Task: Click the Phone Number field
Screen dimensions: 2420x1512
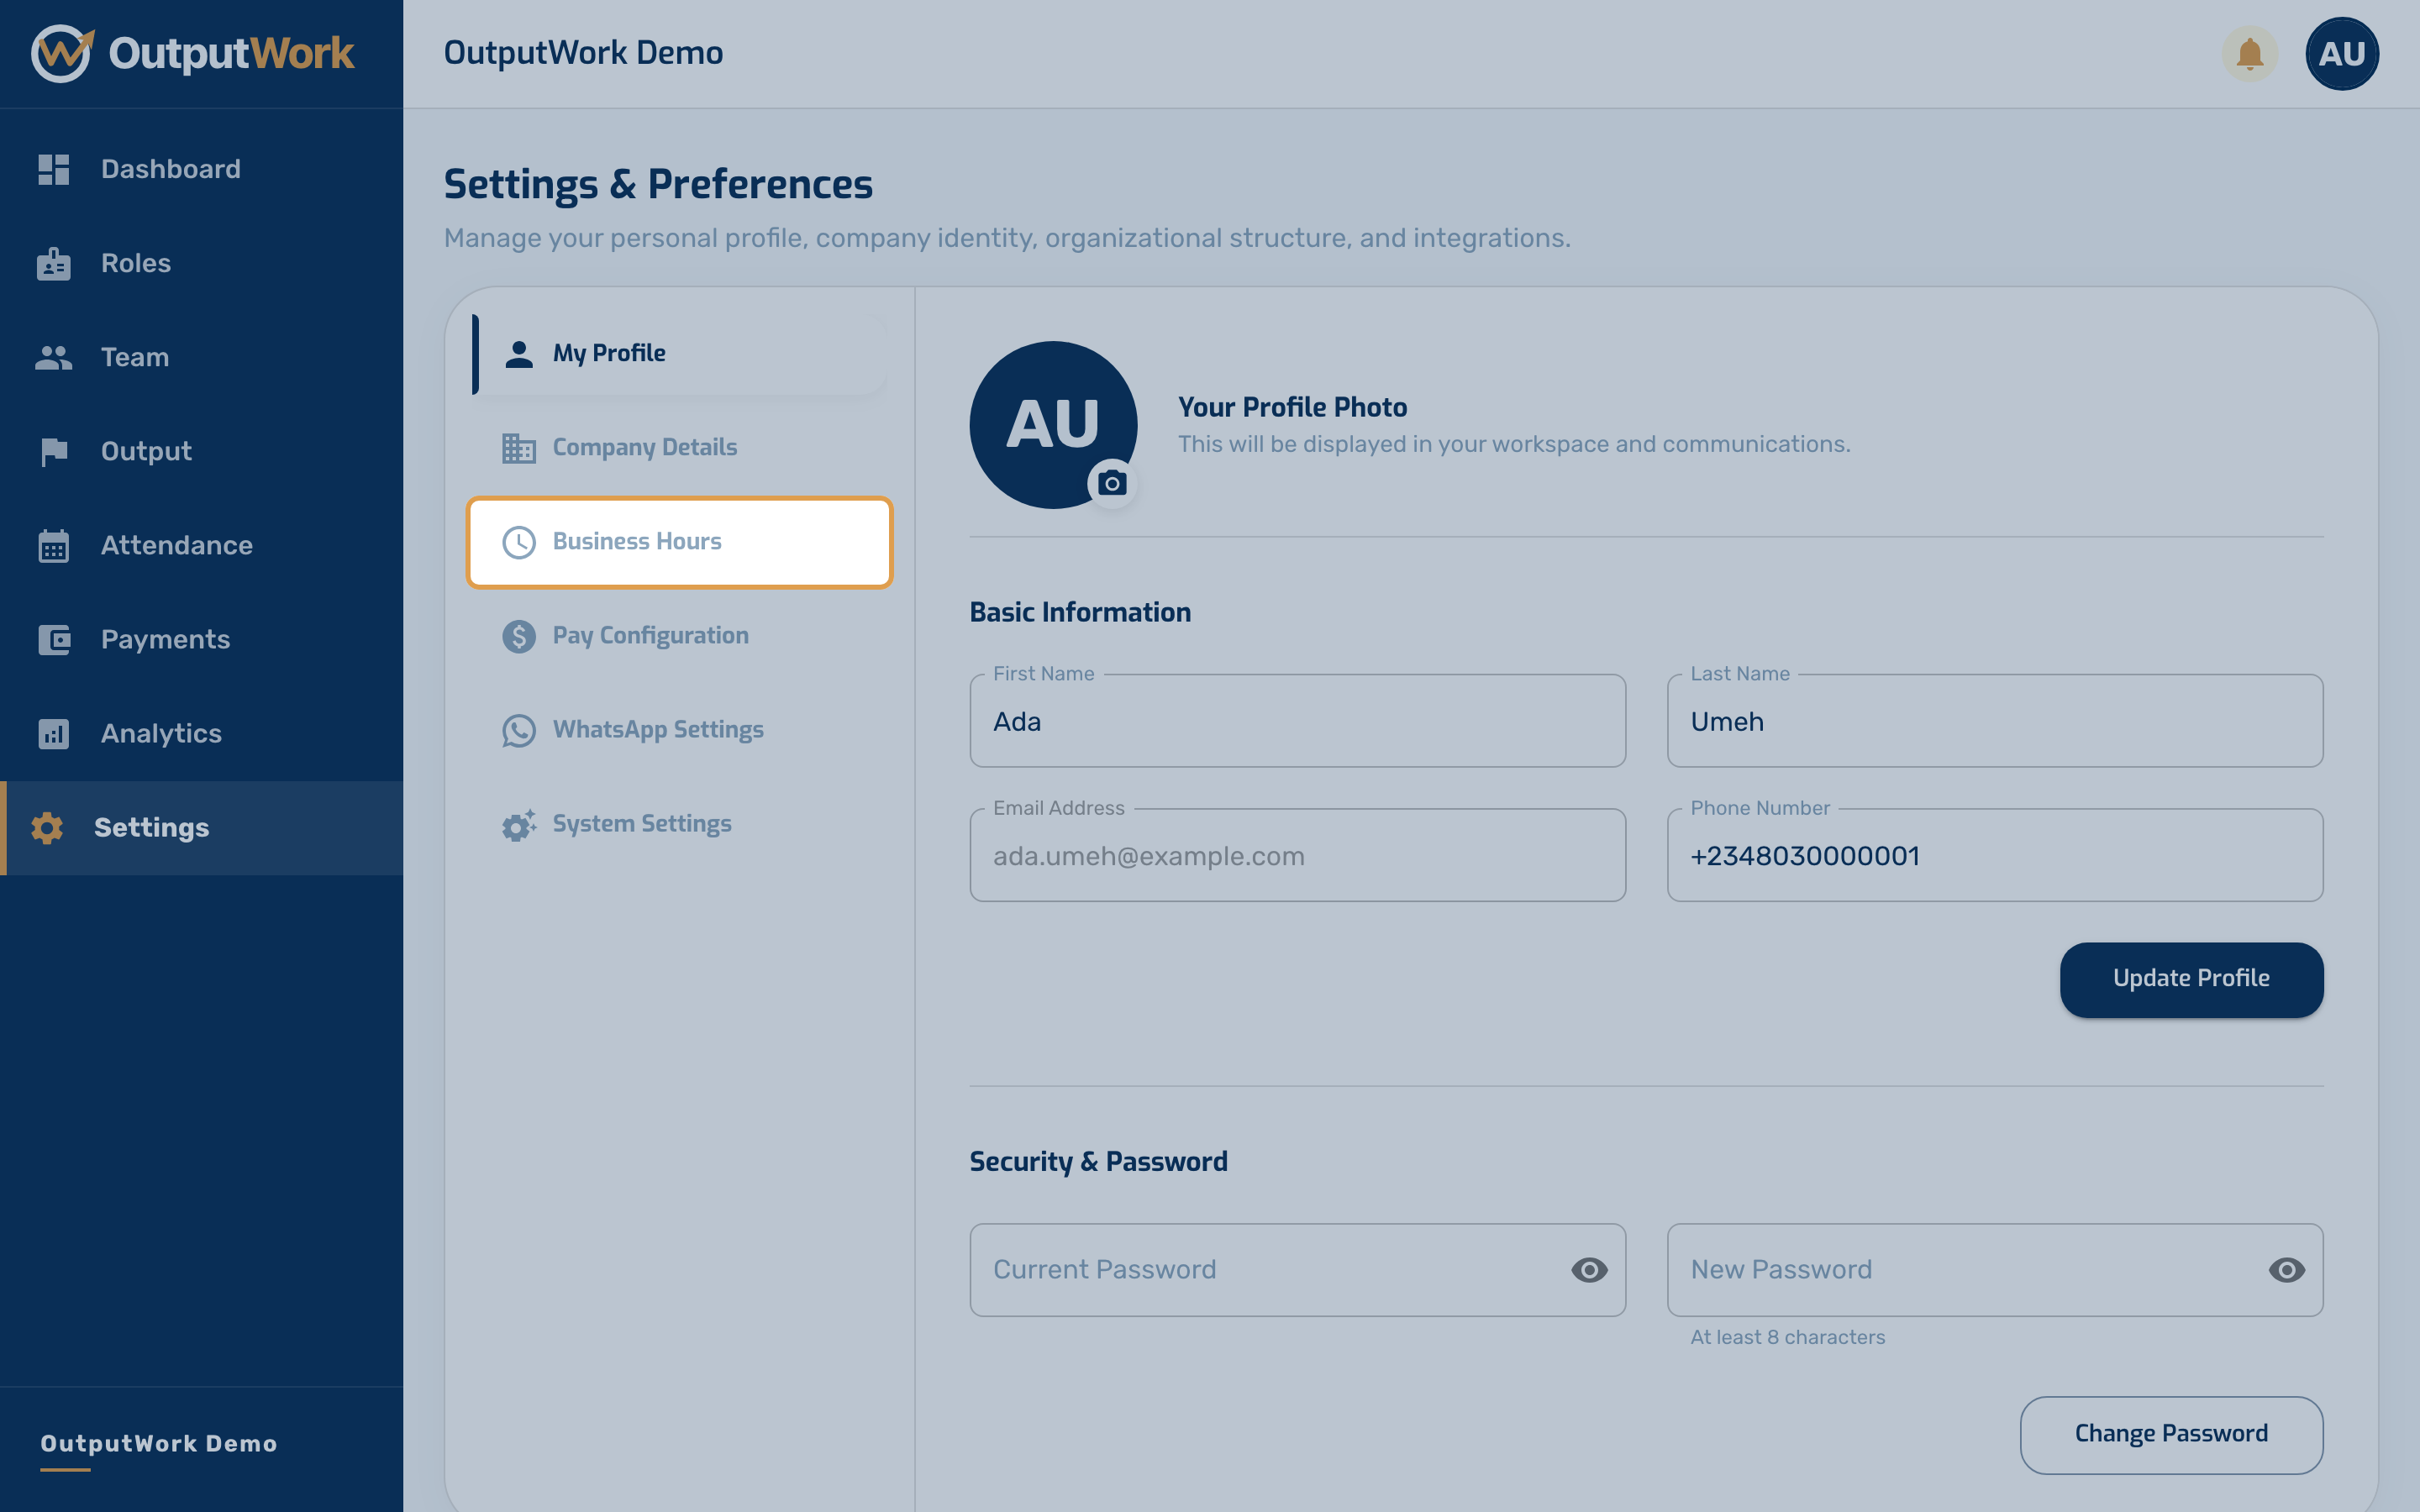Action: pos(1994,856)
